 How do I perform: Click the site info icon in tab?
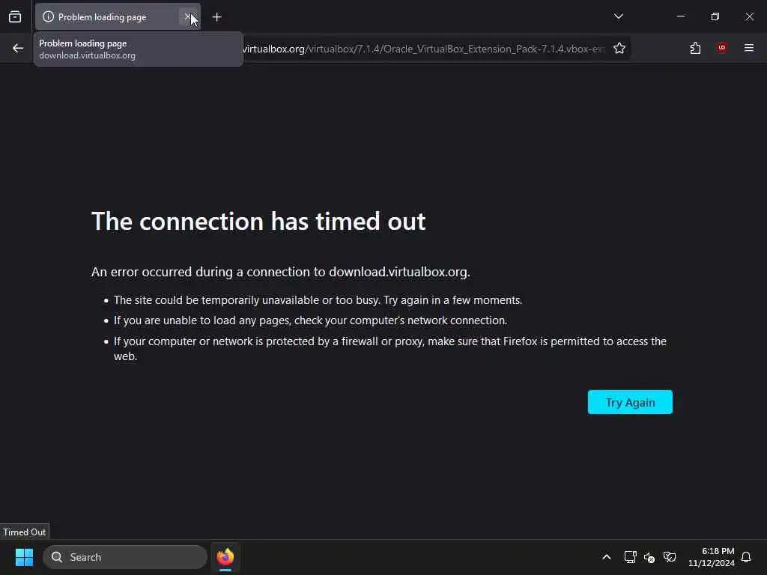(48, 17)
